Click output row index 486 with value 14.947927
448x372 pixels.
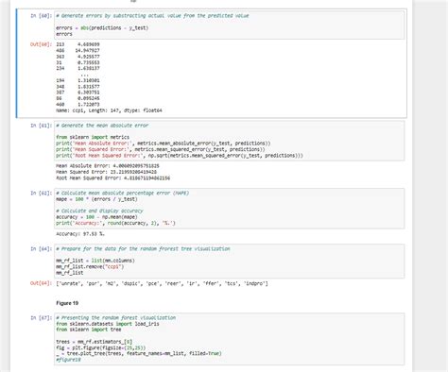click(78, 50)
